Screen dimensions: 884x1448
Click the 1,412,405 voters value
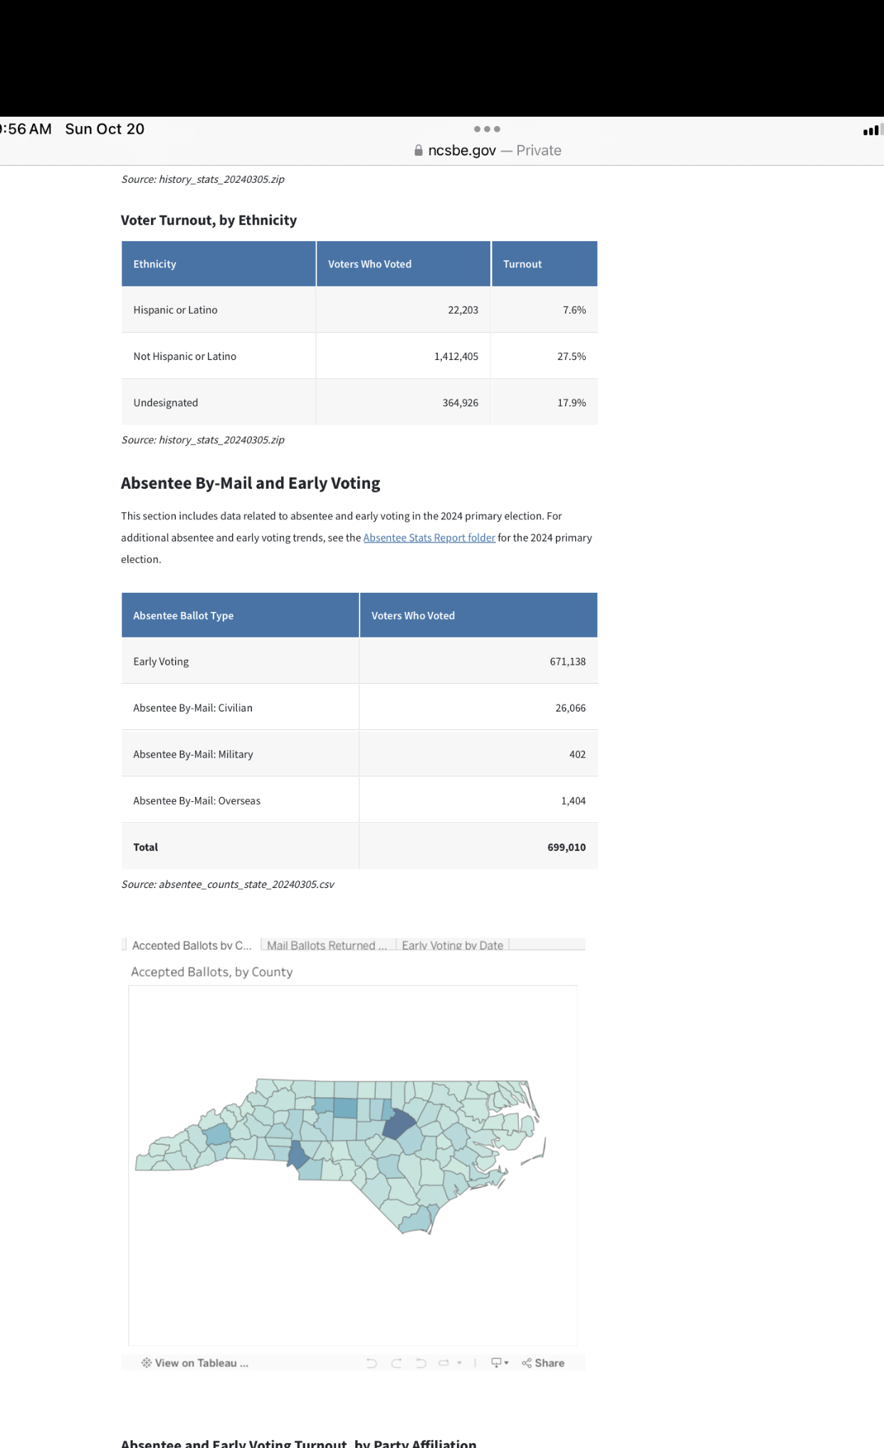[x=456, y=356]
